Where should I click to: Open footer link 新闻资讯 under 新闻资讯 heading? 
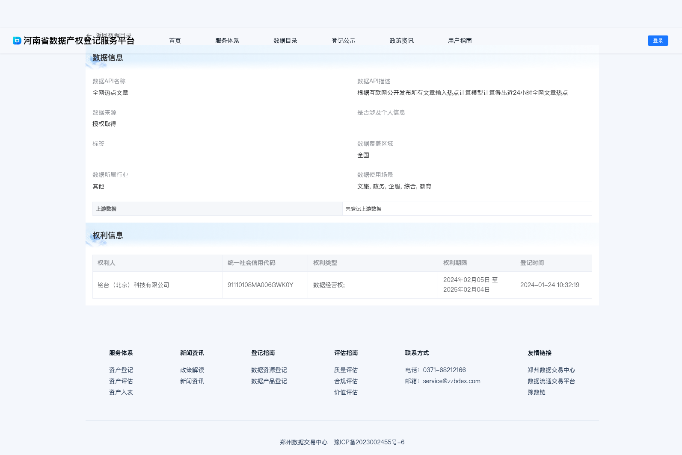coord(192,381)
